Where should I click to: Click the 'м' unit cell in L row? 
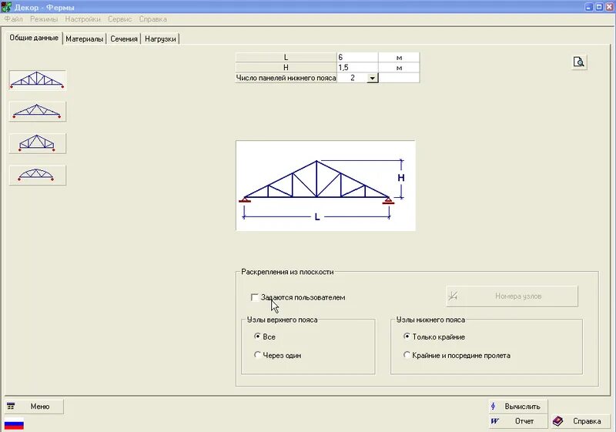(x=399, y=57)
